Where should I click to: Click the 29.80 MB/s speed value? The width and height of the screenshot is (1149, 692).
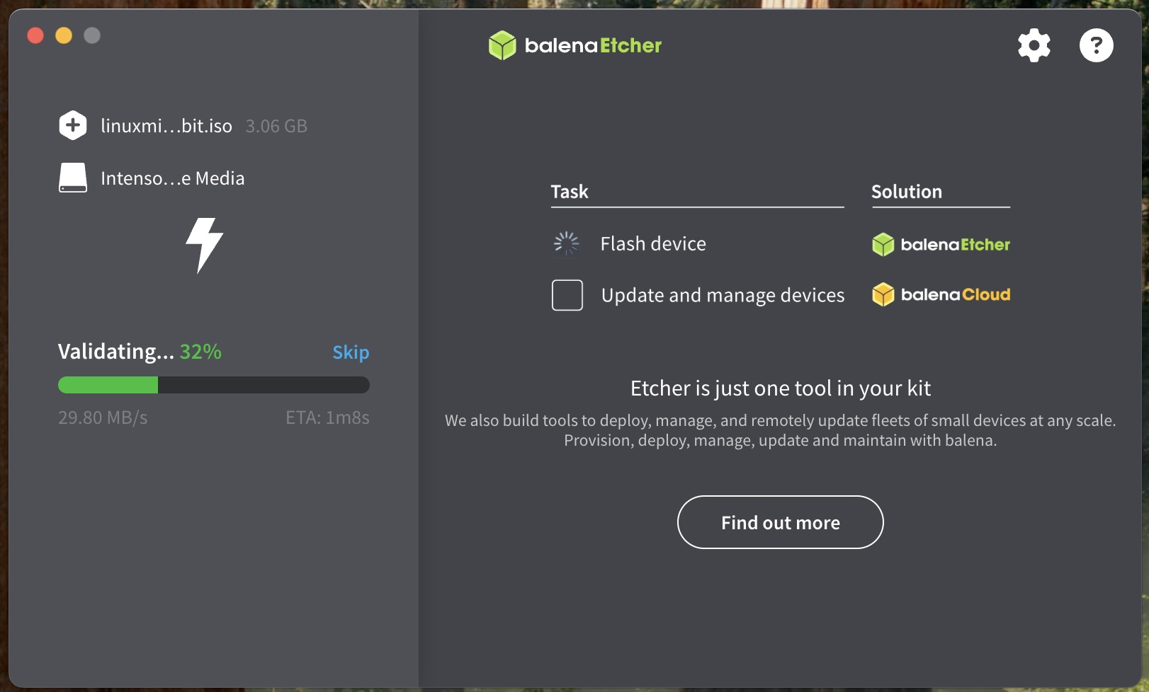pos(103,417)
